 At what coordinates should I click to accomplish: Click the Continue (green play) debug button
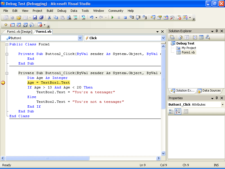pos(112,17)
